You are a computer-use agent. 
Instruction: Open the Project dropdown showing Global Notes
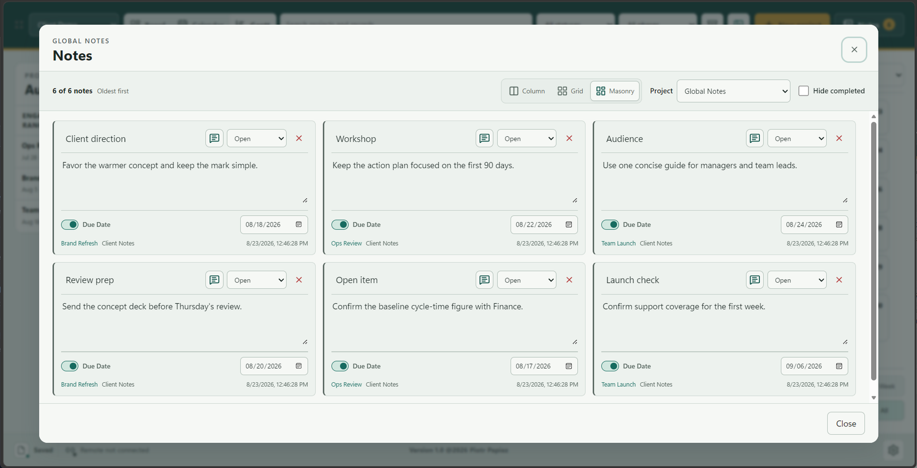pyautogui.click(x=734, y=91)
